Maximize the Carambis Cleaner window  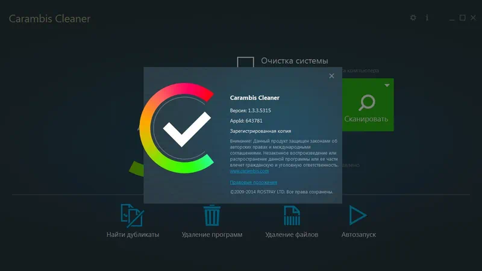pos(462,17)
